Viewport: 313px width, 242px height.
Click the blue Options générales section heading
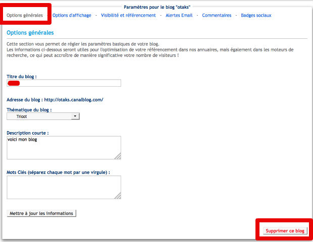(x=30, y=33)
